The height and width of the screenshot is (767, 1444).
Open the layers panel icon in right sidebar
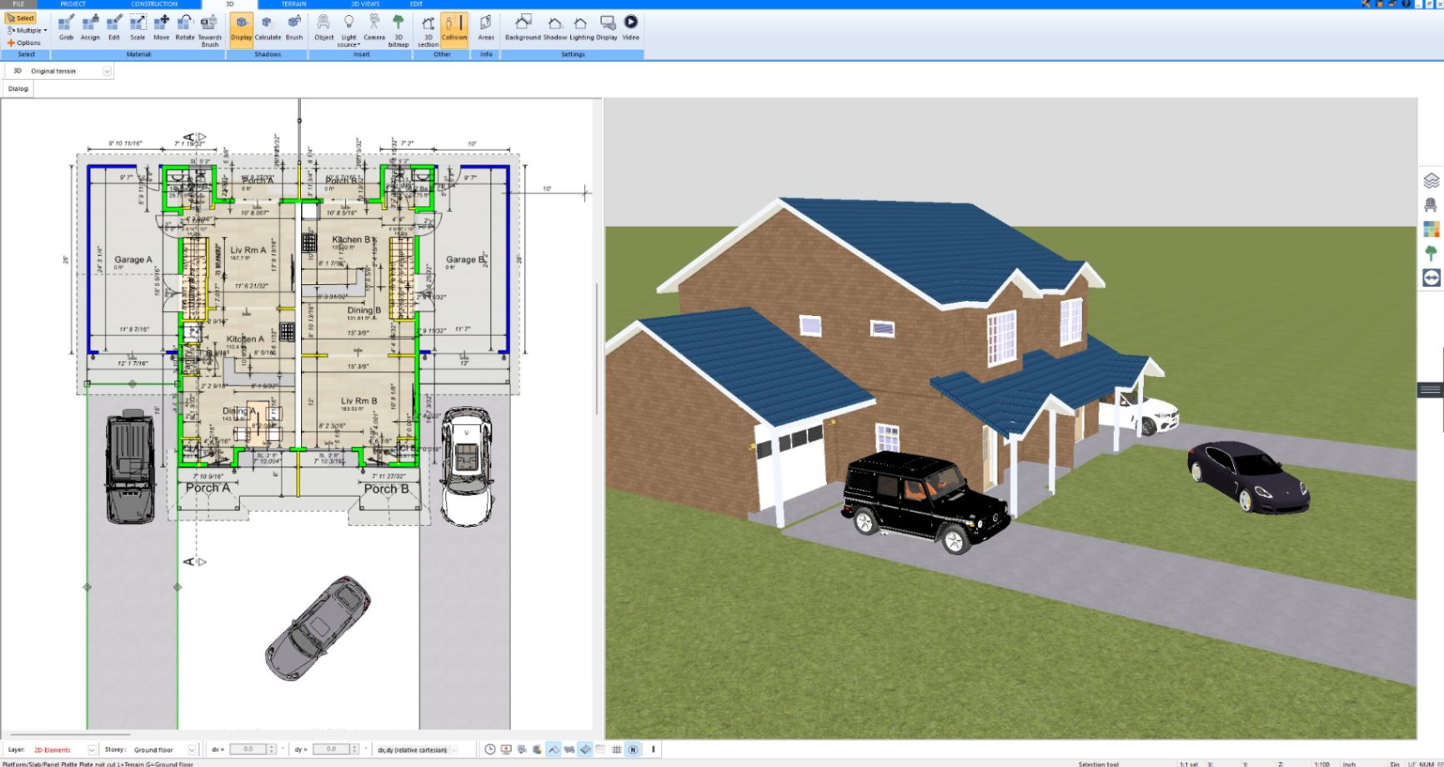coord(1431,180)
